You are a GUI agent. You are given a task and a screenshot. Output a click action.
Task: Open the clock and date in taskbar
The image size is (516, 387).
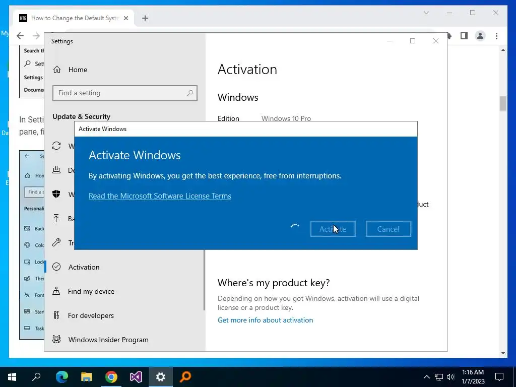[x=473, y=377]
